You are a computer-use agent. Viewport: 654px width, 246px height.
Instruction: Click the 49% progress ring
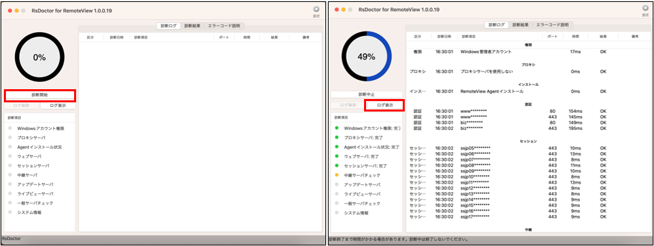tap(367, 56)
